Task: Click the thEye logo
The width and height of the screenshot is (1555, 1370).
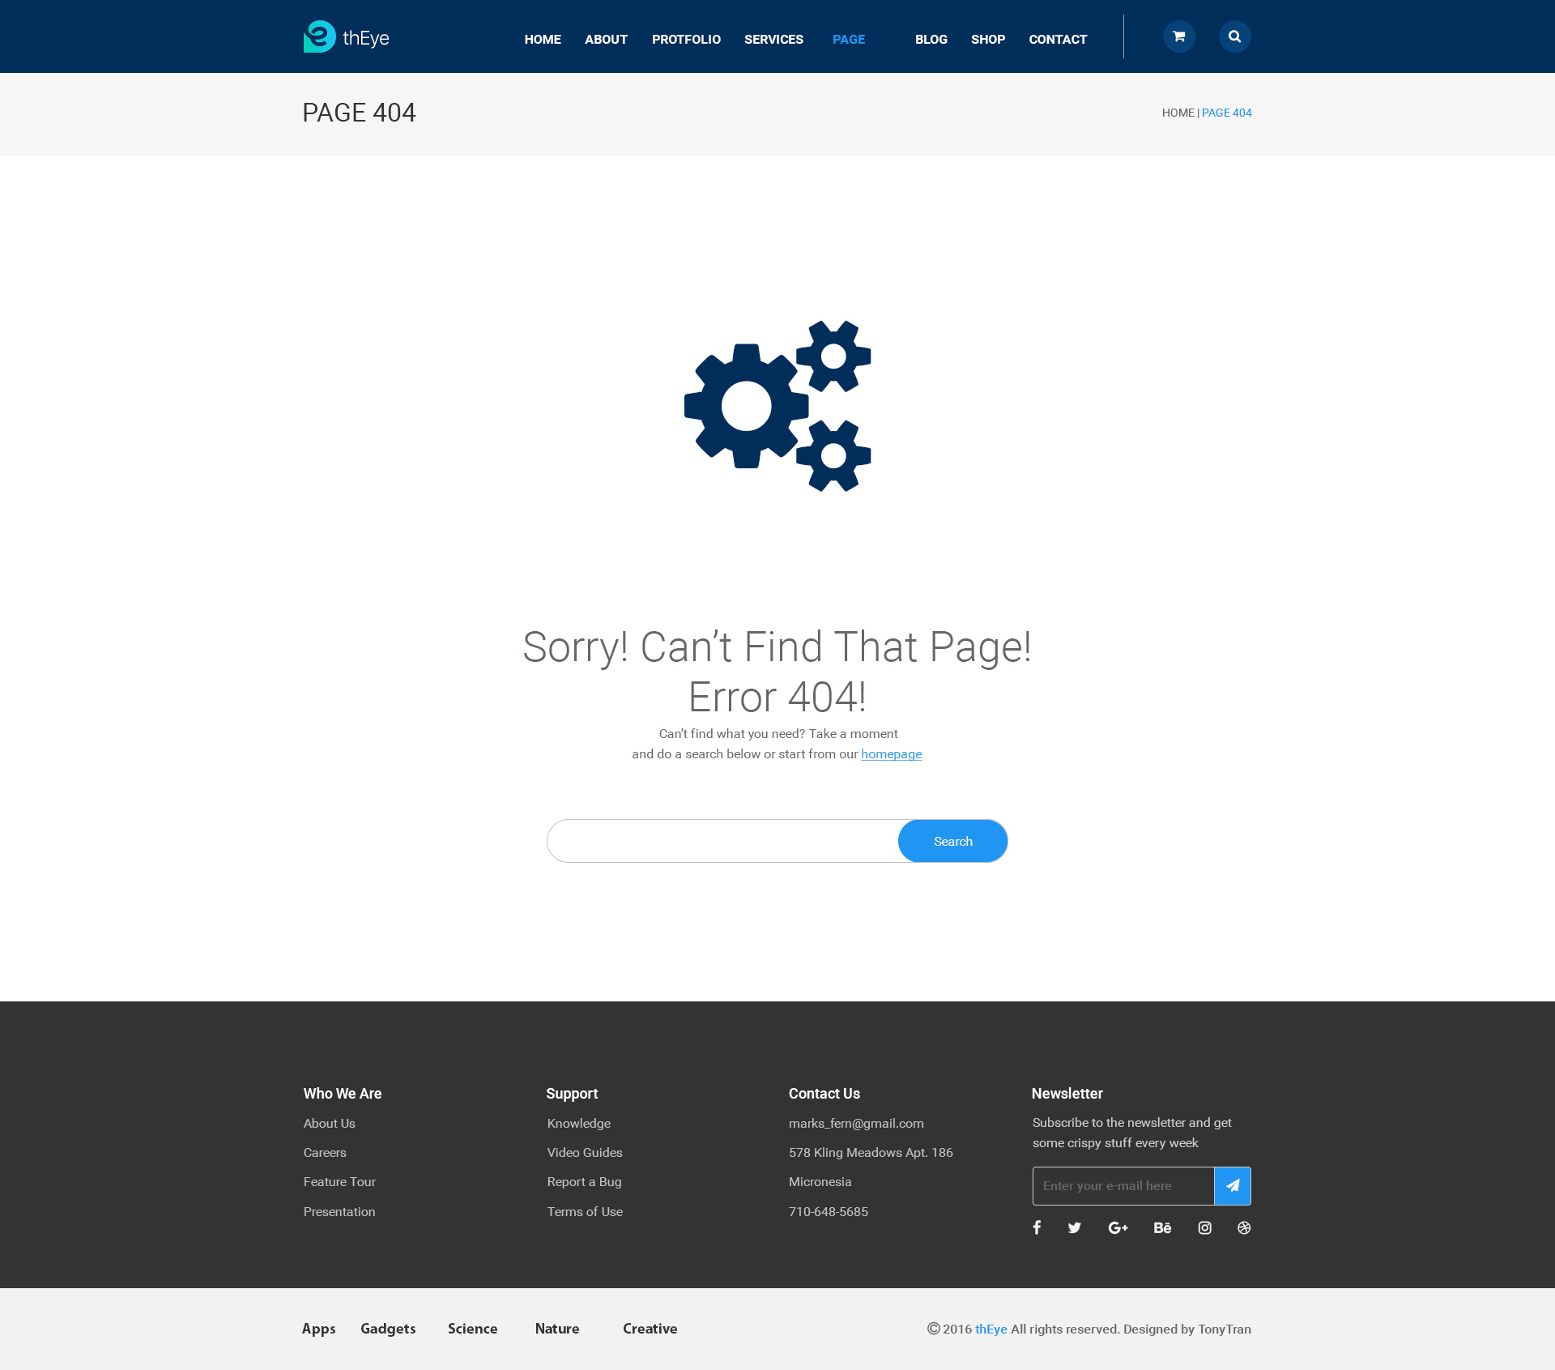Action: click(347, 37)
